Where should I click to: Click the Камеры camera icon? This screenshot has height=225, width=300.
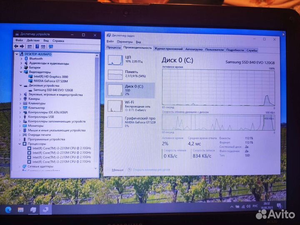click(25, 99)
